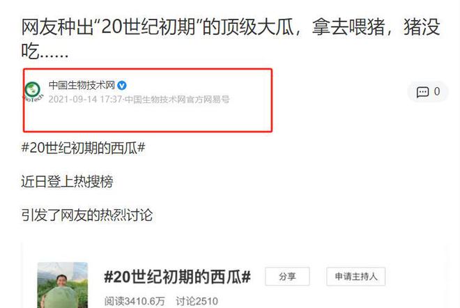Open the comment bubble icon
Screen dimensions: 460x308
[x=422, y=92]
